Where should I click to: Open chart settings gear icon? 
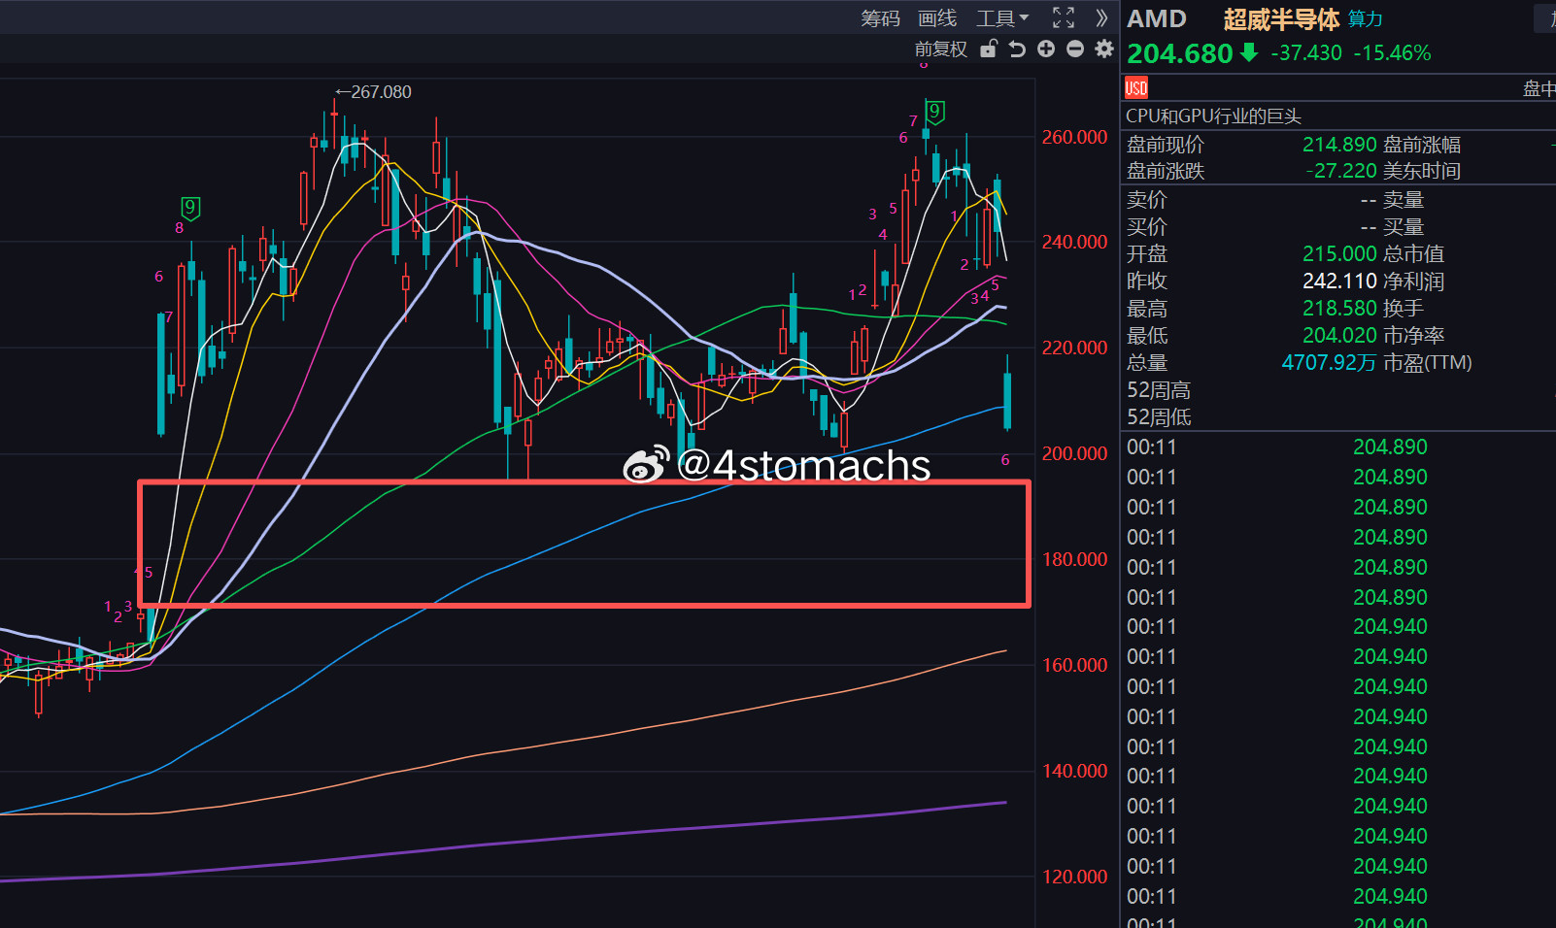click(x=1104, y=49)
